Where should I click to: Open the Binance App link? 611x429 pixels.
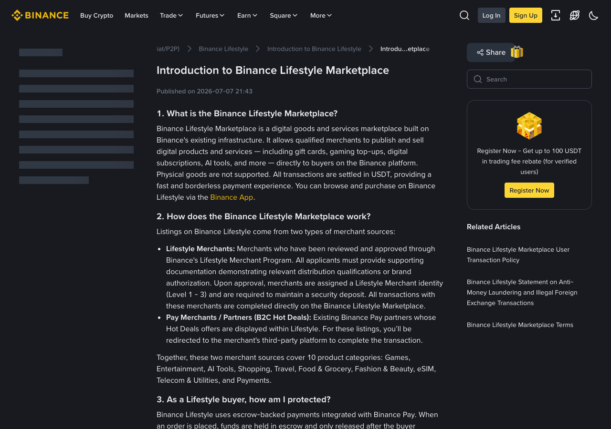tap(232, 197)
